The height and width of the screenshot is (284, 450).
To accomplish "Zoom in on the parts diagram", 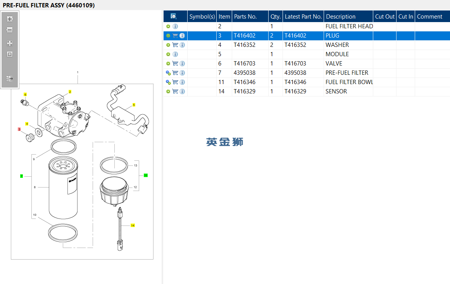I will point(10,19).
